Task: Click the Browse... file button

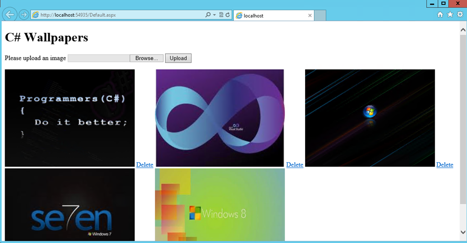Action: click(x=146, y=58)
